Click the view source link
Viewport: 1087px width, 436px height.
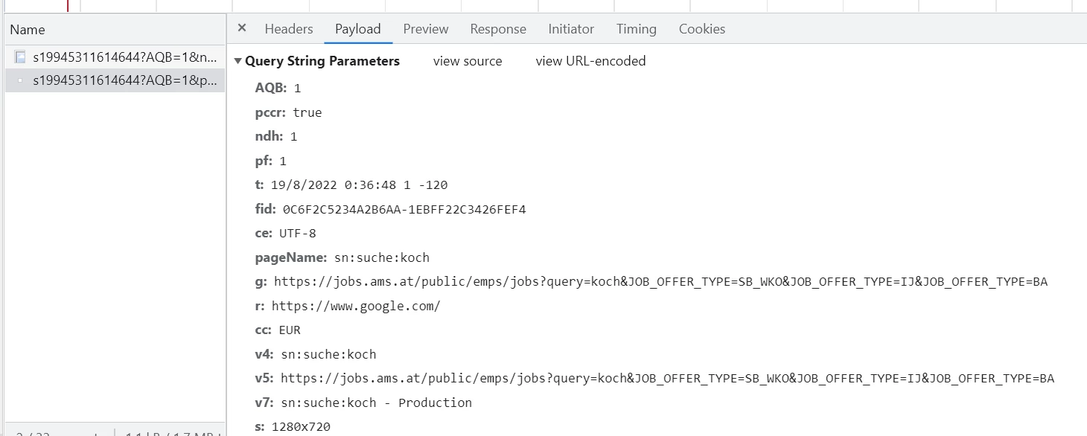pos(468,61)
